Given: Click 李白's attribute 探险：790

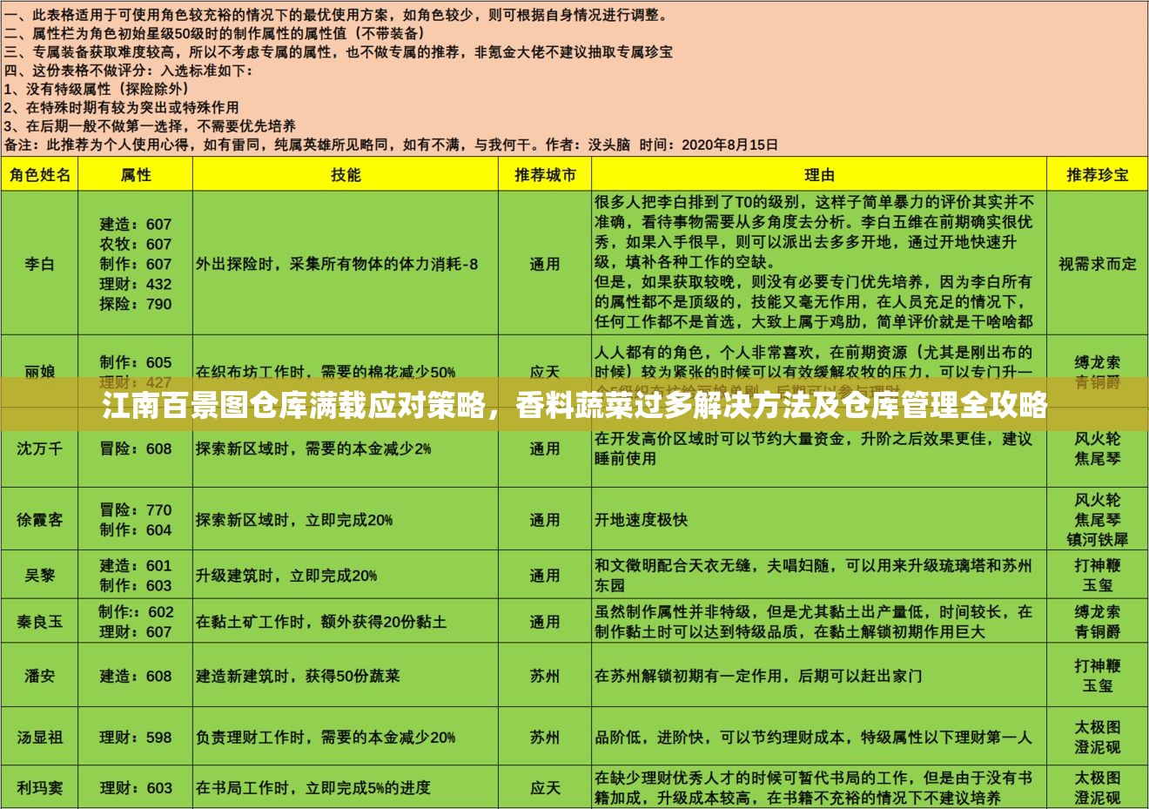Looking at the screenshot, I should (x=136, y=304).
